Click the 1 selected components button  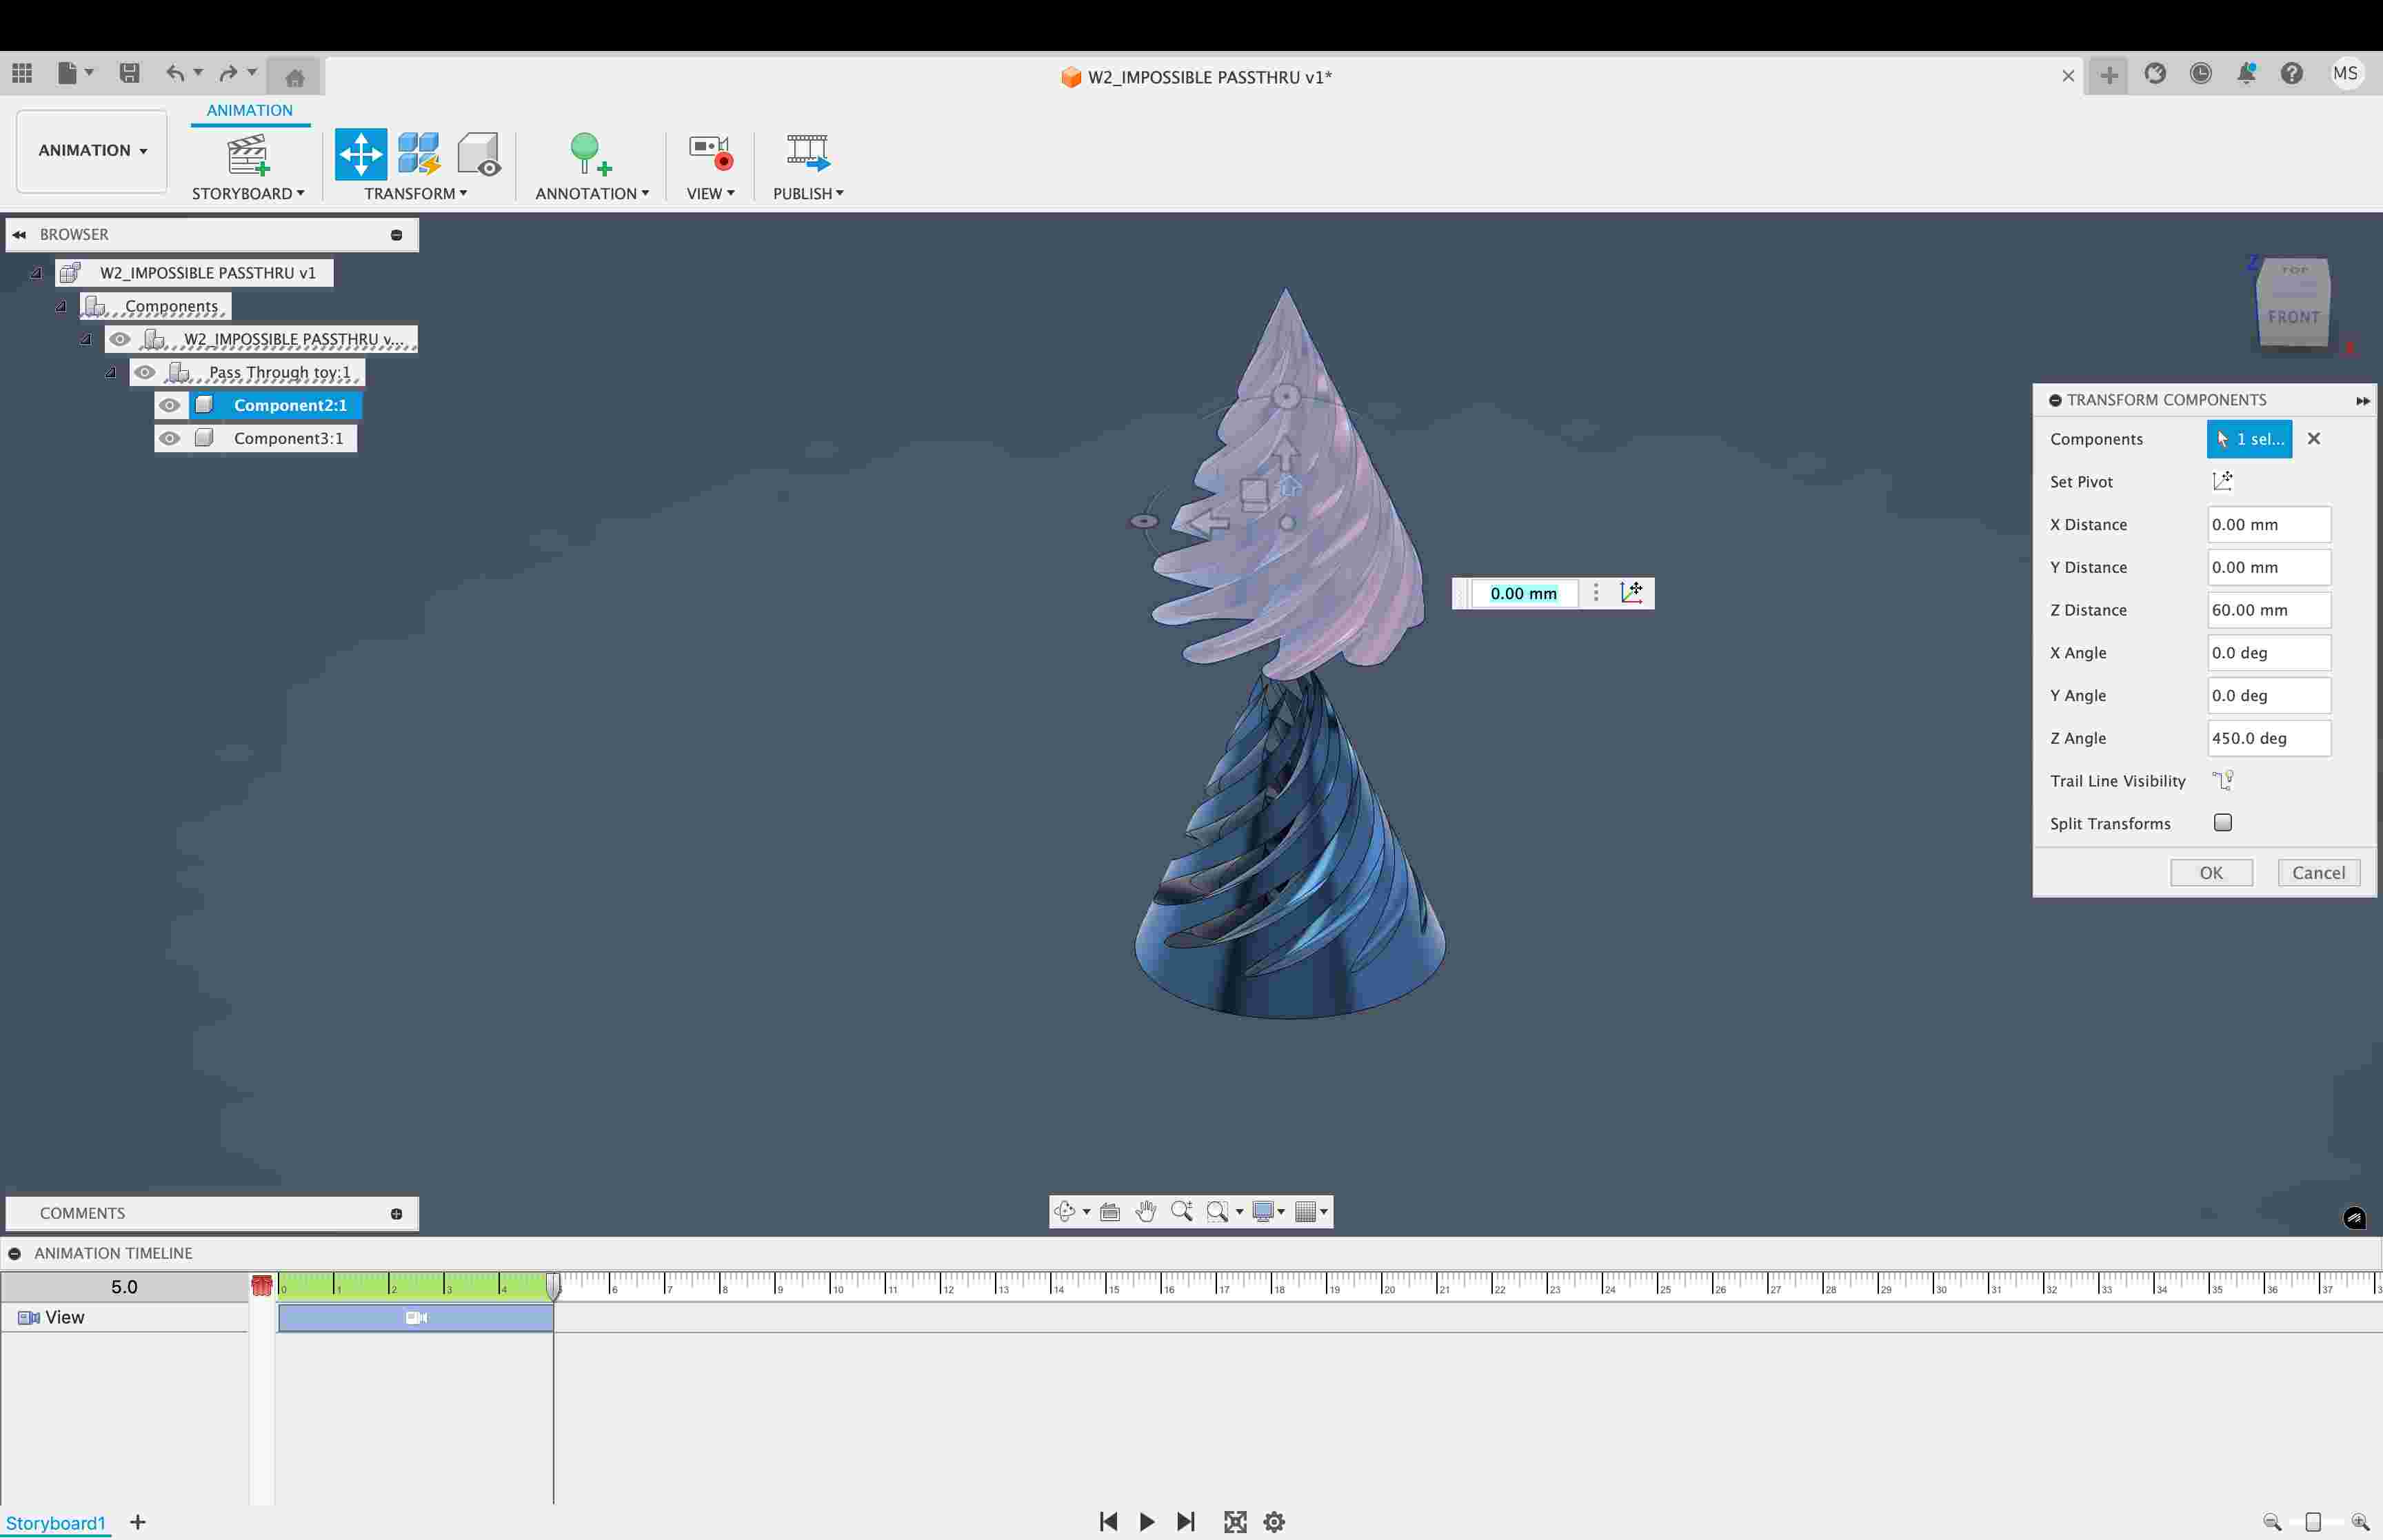(2249, 439)
